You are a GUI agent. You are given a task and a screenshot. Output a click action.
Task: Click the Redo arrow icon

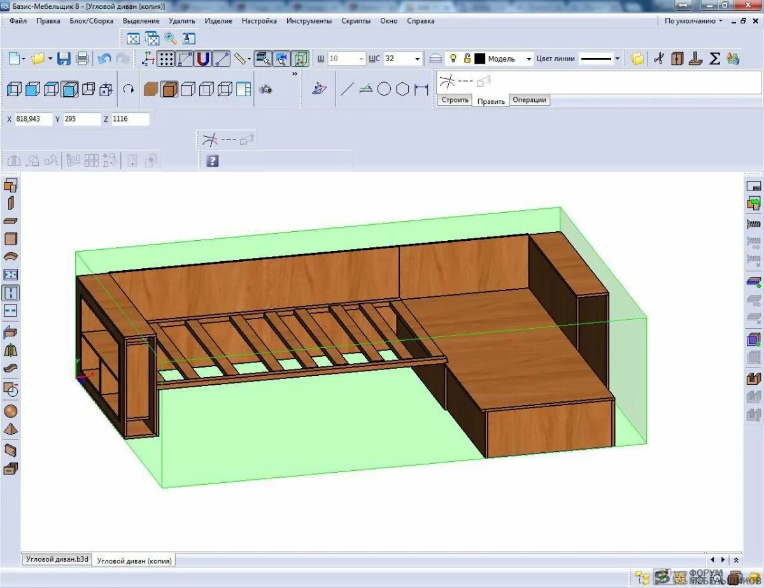coord(122,59)
